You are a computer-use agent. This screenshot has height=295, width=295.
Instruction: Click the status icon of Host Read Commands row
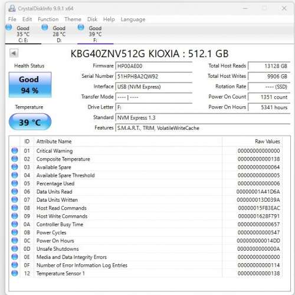pyautogui.click(x=15, y=208)
